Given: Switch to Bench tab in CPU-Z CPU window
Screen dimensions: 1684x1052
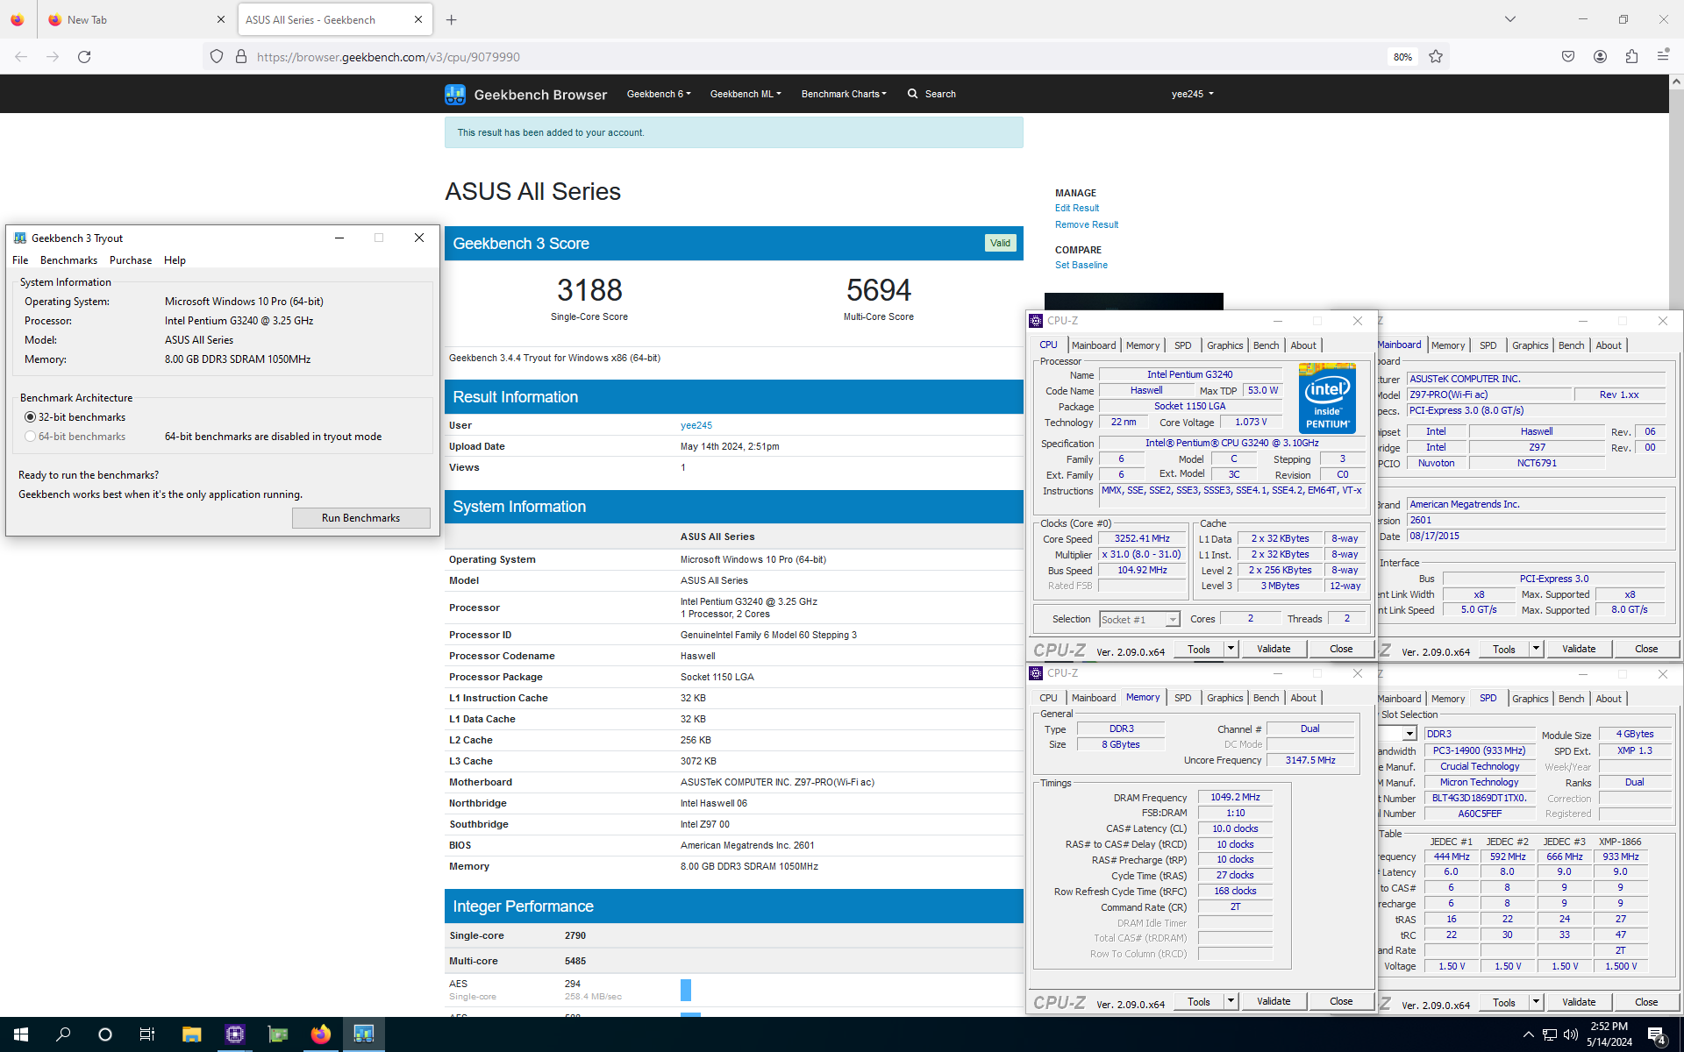Looking at the screenshot, I should [x=1266, y=345].
